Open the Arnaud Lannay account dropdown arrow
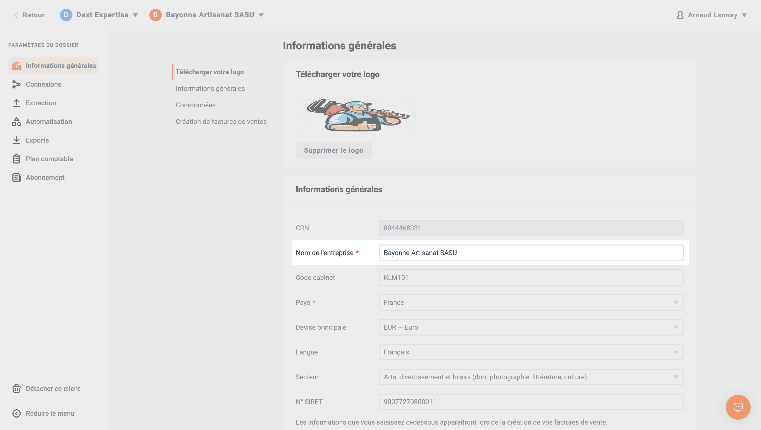This screenshot has width=761, height=430. pos(744,15)
